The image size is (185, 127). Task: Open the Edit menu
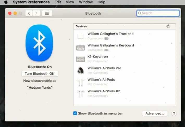coord(58,2)
